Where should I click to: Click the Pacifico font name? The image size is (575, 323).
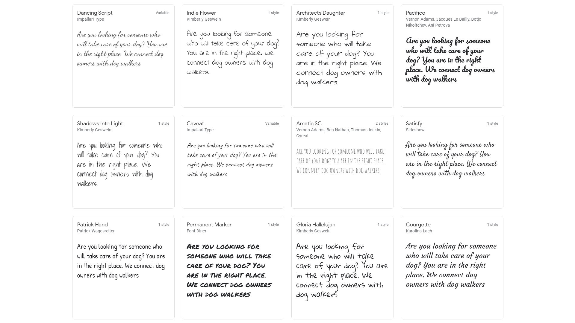tap(415, 13)
